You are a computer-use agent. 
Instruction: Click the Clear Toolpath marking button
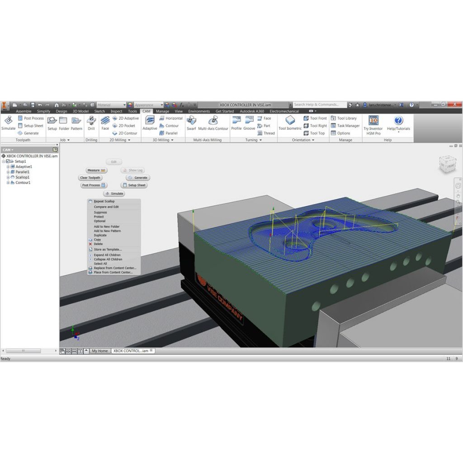(90, 178)
